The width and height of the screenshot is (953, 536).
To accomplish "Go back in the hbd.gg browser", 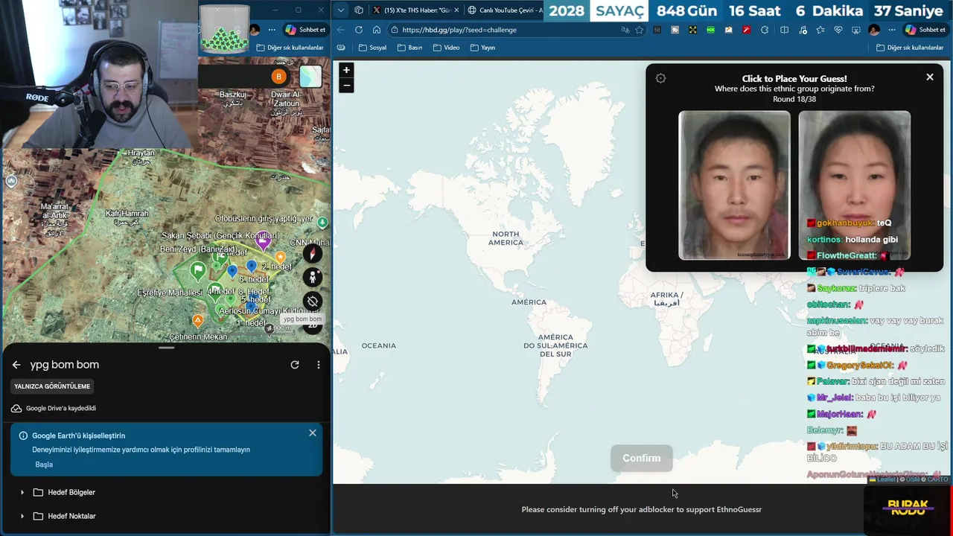I will tap(341, 30).
